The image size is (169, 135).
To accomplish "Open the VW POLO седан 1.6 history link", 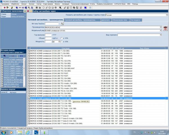I will (11, 86).
